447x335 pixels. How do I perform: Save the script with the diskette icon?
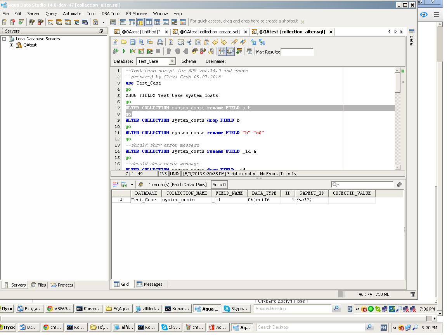(x=133, y=42)
